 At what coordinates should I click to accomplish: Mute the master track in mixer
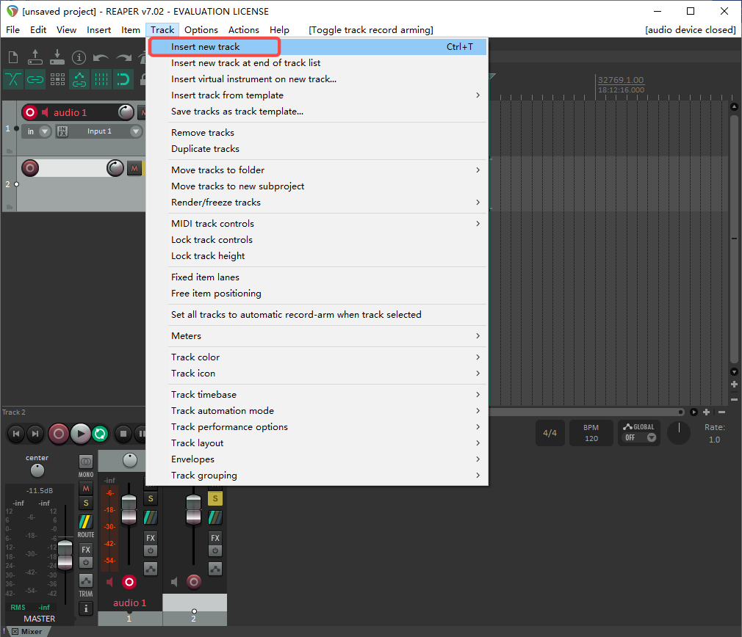pyautogui.click(x=86, y=488)
